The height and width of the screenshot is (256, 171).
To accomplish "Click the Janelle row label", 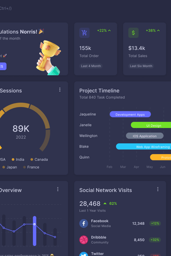I will pyautogui.click(x=85, y=125).
